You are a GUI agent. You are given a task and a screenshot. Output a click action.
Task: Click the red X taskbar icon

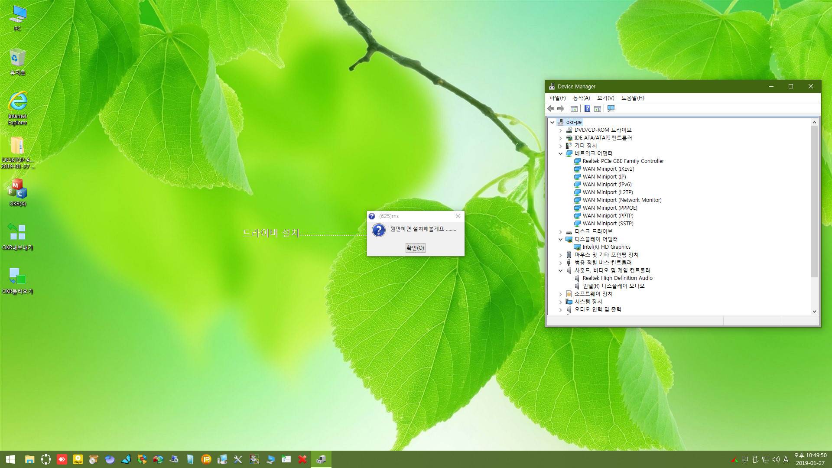click(x=302, y=459)
